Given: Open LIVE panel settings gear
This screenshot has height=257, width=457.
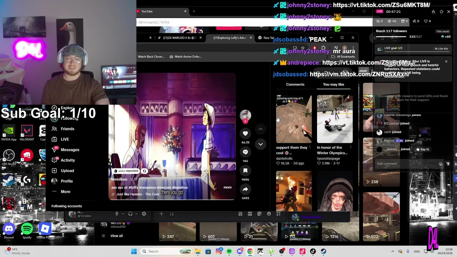Looking at the screenshot, I should coord(441,12).
